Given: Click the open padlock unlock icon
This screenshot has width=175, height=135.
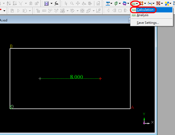Looking at the screenshot, I should coord(37,3).
